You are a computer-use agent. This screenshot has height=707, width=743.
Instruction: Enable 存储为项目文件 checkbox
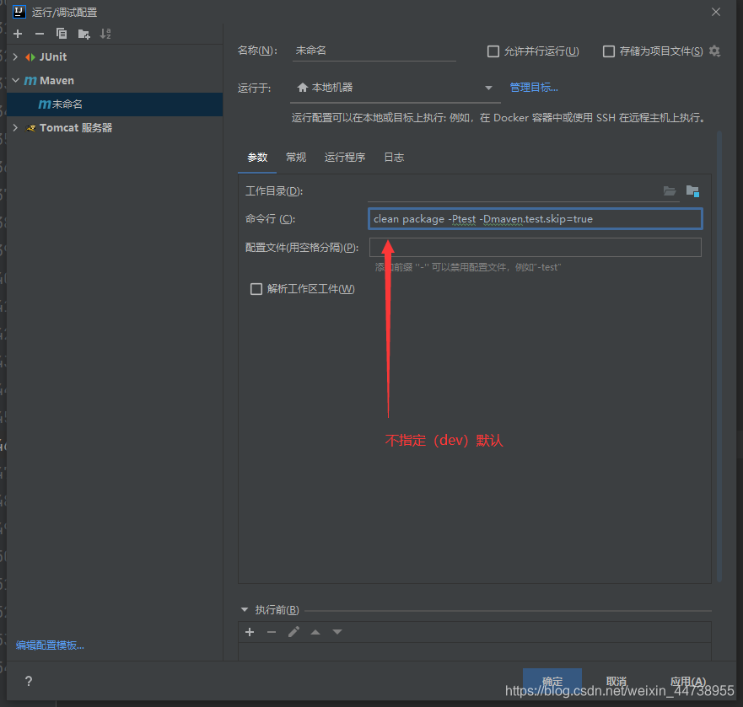click(609, 51)
